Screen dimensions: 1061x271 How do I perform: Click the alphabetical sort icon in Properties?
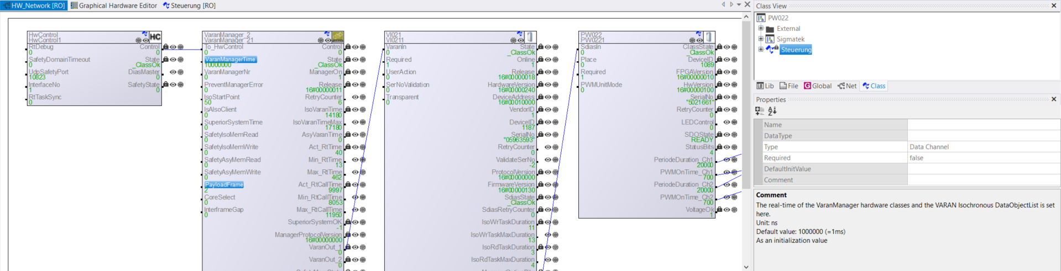point(772,111)
